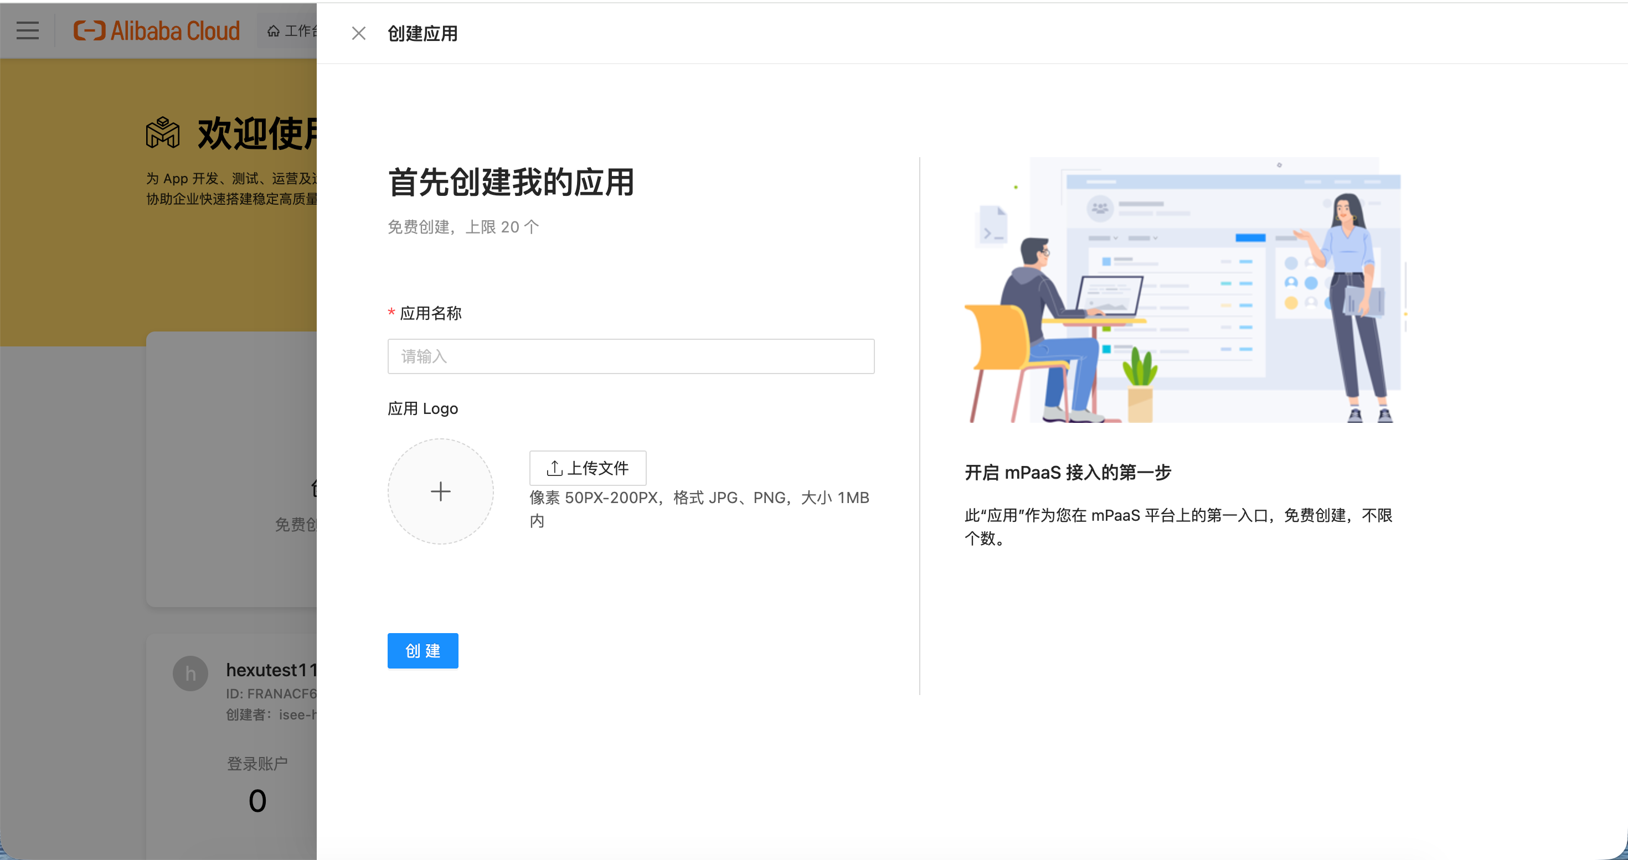Screen dimensions: 1628x860
Task: Click the 首先创建我的应用 heading
Action: [511, 183]
